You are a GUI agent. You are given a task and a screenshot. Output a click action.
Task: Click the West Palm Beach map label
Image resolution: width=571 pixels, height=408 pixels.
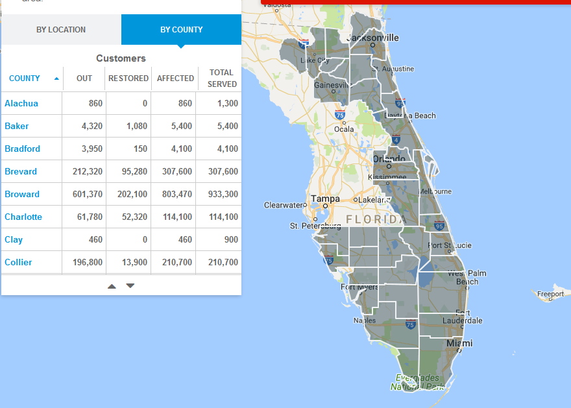(x=467, y=278)
